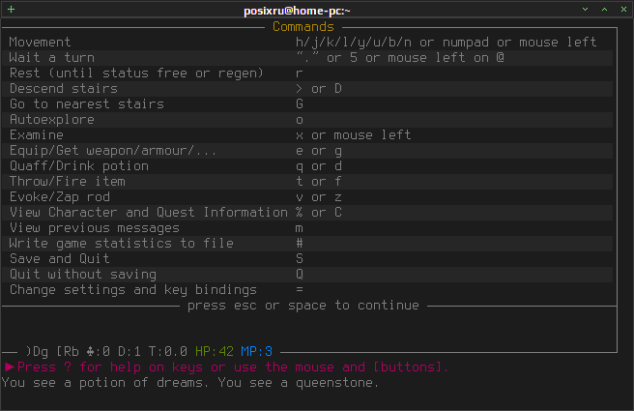Select the Wait a turn row
Viewport: 634px width, 411px height.
[307, 57]
